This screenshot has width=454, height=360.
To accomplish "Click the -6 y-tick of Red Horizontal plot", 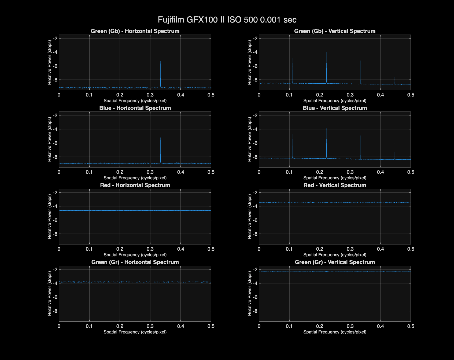I will coord(55,220).
